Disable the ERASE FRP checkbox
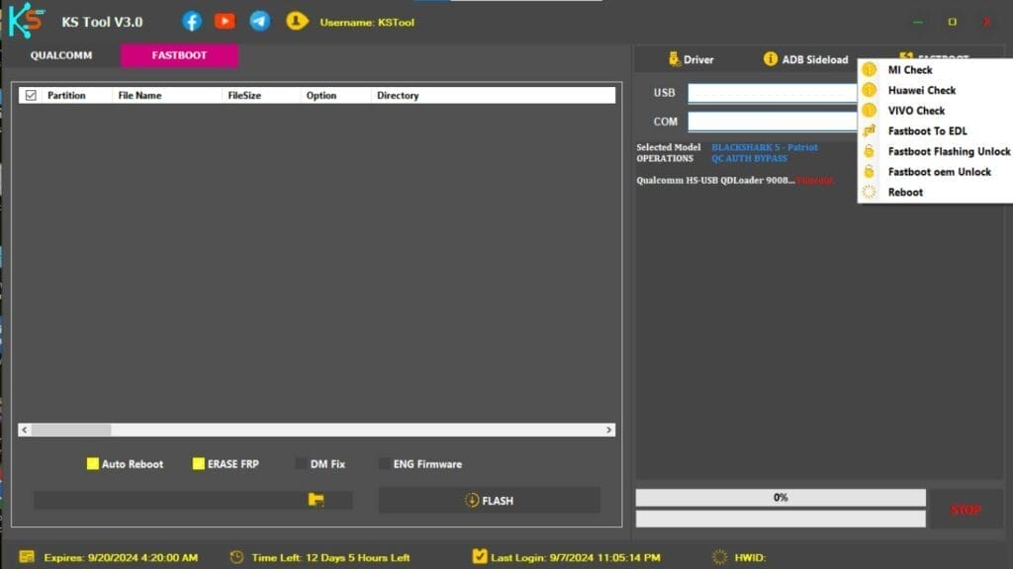Viewport: 1013px width, 569px height. pos(198,462)
